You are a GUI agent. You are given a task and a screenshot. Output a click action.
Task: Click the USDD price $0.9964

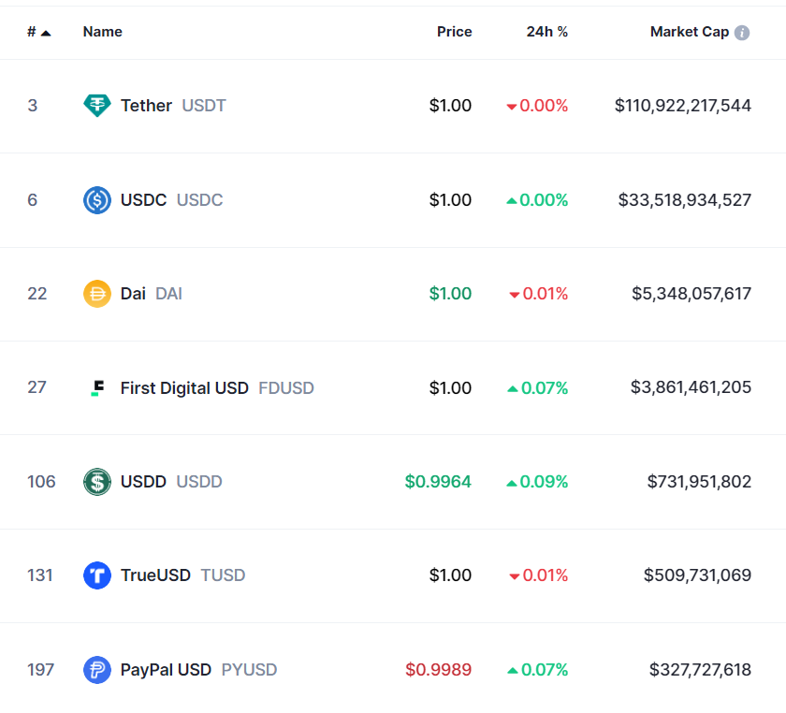[438, 482]
